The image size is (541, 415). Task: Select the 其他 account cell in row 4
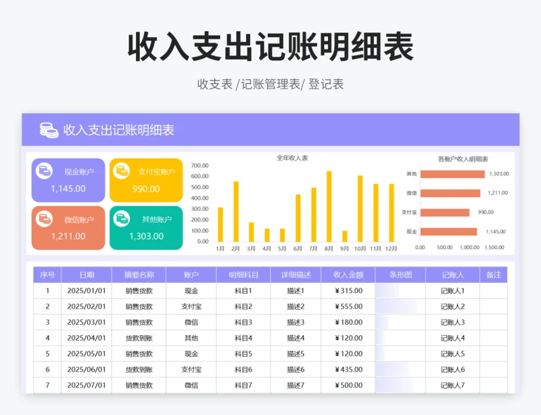coord(191,338)
